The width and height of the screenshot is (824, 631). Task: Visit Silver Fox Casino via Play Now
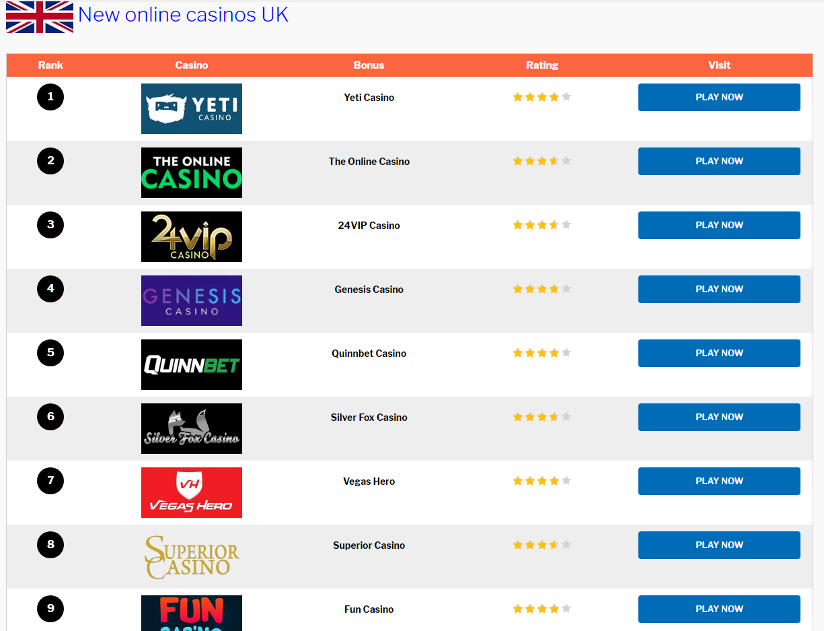point(719,417)
